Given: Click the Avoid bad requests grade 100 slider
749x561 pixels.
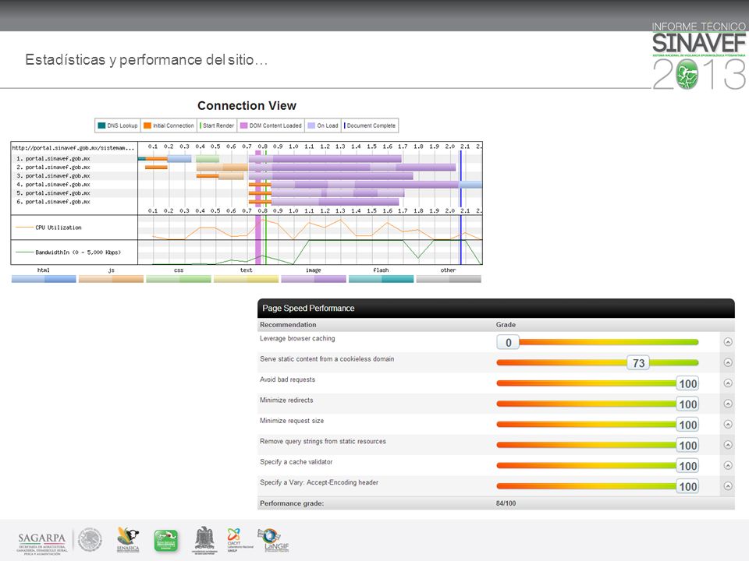Looking at the screenshot, I should pyautogui.click(x=598, y=383).
